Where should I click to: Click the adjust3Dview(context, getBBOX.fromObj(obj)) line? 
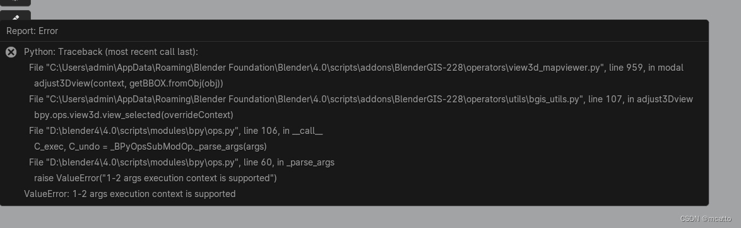[129, 83]
